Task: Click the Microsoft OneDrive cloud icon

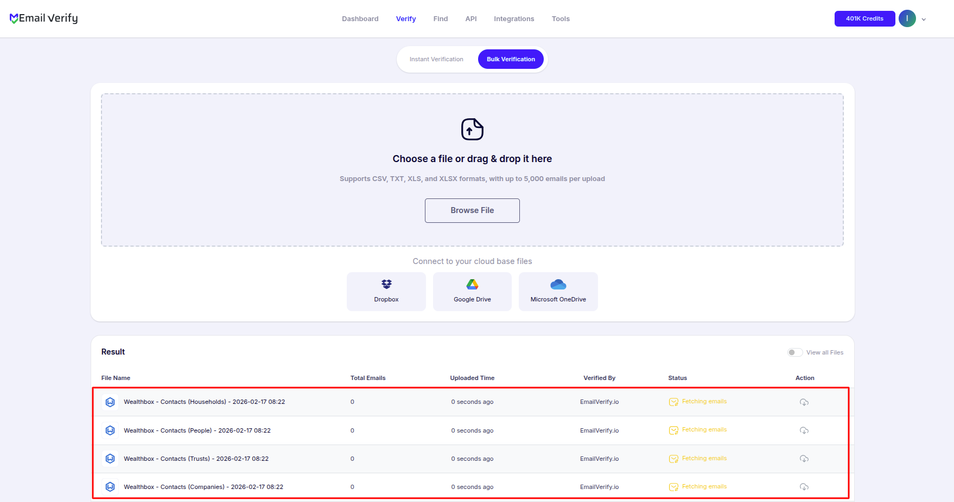Action: 558,284
